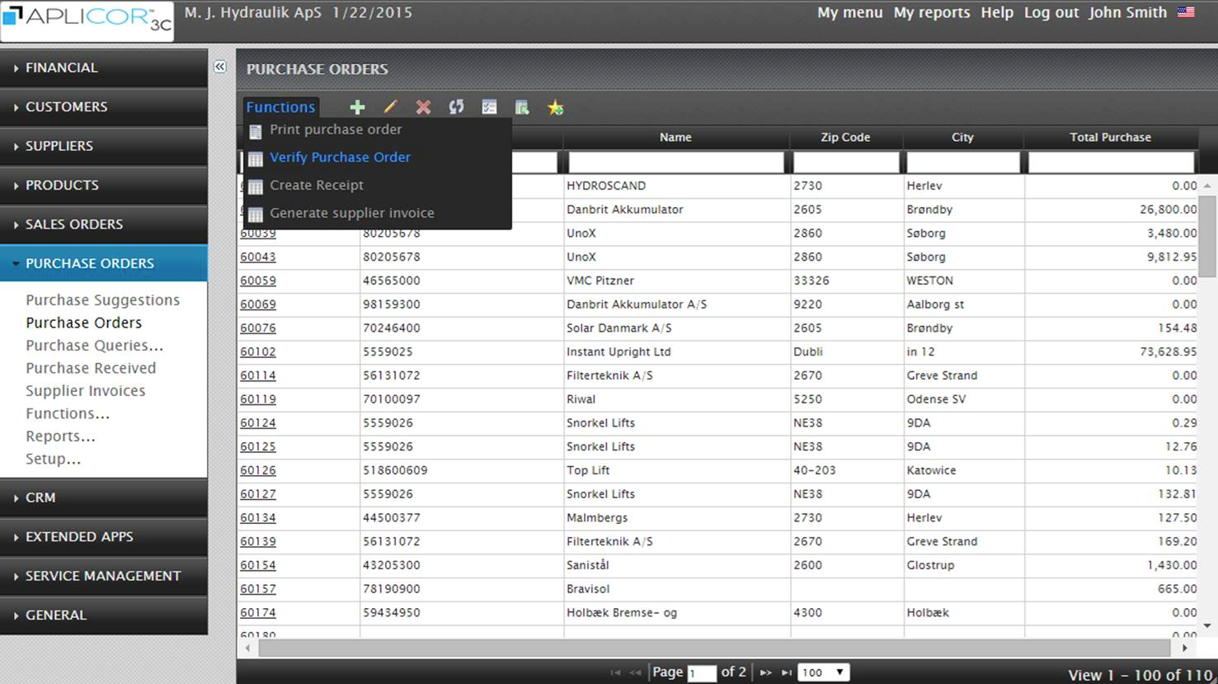1218x684 pixels.
Task: Click the refresh arrows icon
Action: (456, 107)
